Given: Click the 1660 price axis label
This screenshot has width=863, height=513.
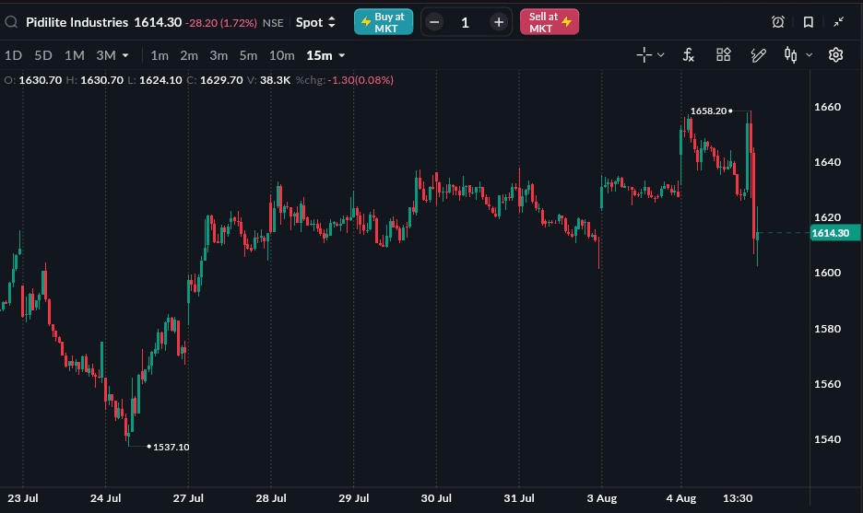Looking at the screenshot, I should point(827,107).
